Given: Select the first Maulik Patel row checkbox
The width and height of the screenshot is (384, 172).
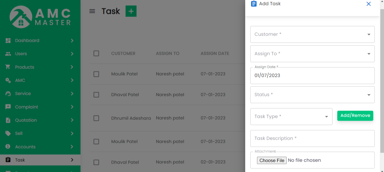Looking at the screenshot, I should click(96, 74).
